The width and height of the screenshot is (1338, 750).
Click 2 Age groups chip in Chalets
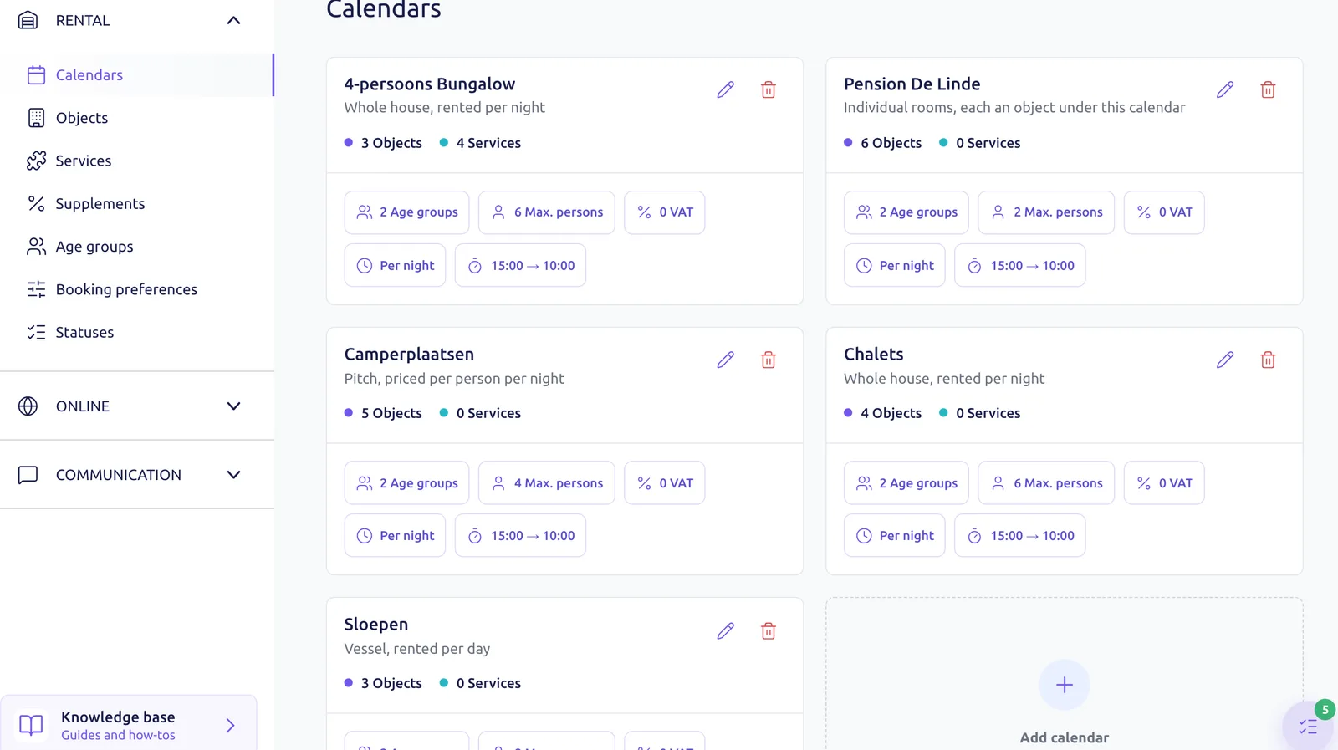[x=906, y=482]
